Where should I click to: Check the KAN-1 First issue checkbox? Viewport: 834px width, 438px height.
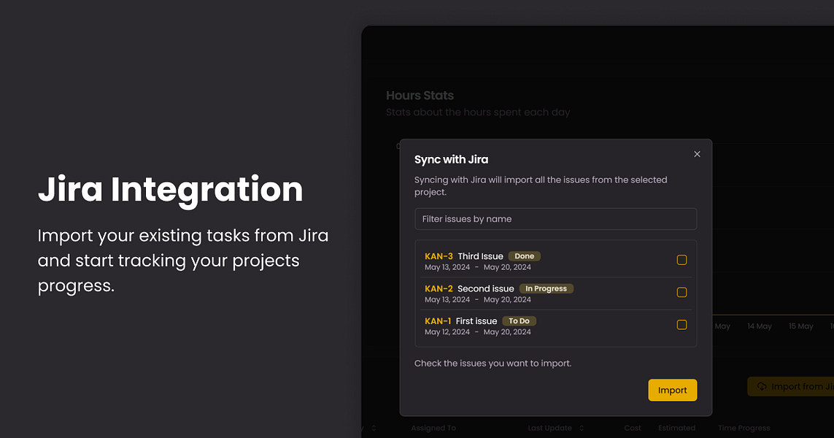[682, 325]
